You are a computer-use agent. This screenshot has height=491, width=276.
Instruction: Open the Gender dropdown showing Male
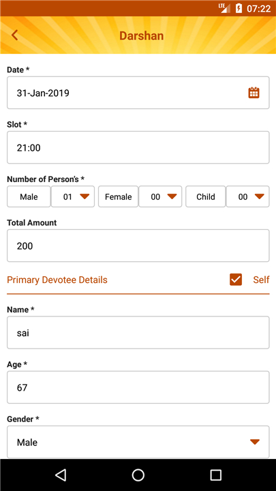[x=138, y=442]
